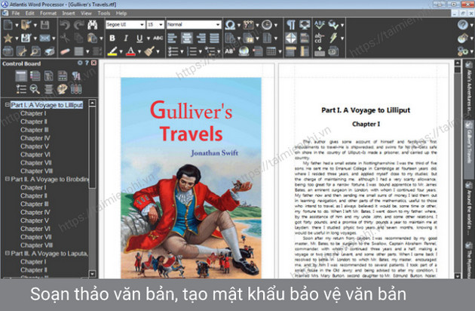Viewport: 475px width, 311px height.
Task: Open the Tools menu
Action: [x=103, y=13]
